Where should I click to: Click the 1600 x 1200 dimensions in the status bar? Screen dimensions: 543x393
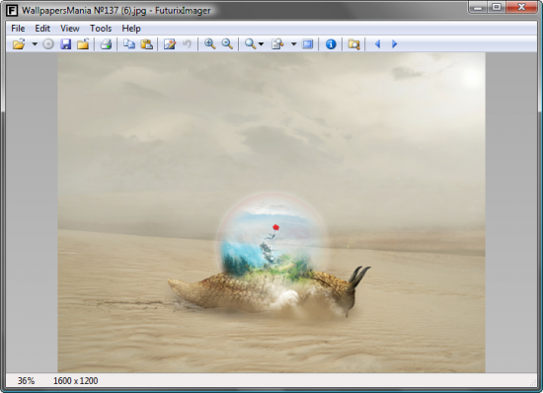(x=75, y=381)
